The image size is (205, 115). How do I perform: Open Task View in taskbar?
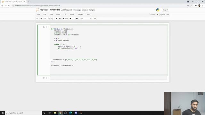point(50,113)
